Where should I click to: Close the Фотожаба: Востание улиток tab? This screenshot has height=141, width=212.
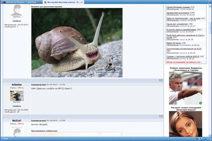pos(82,2)
